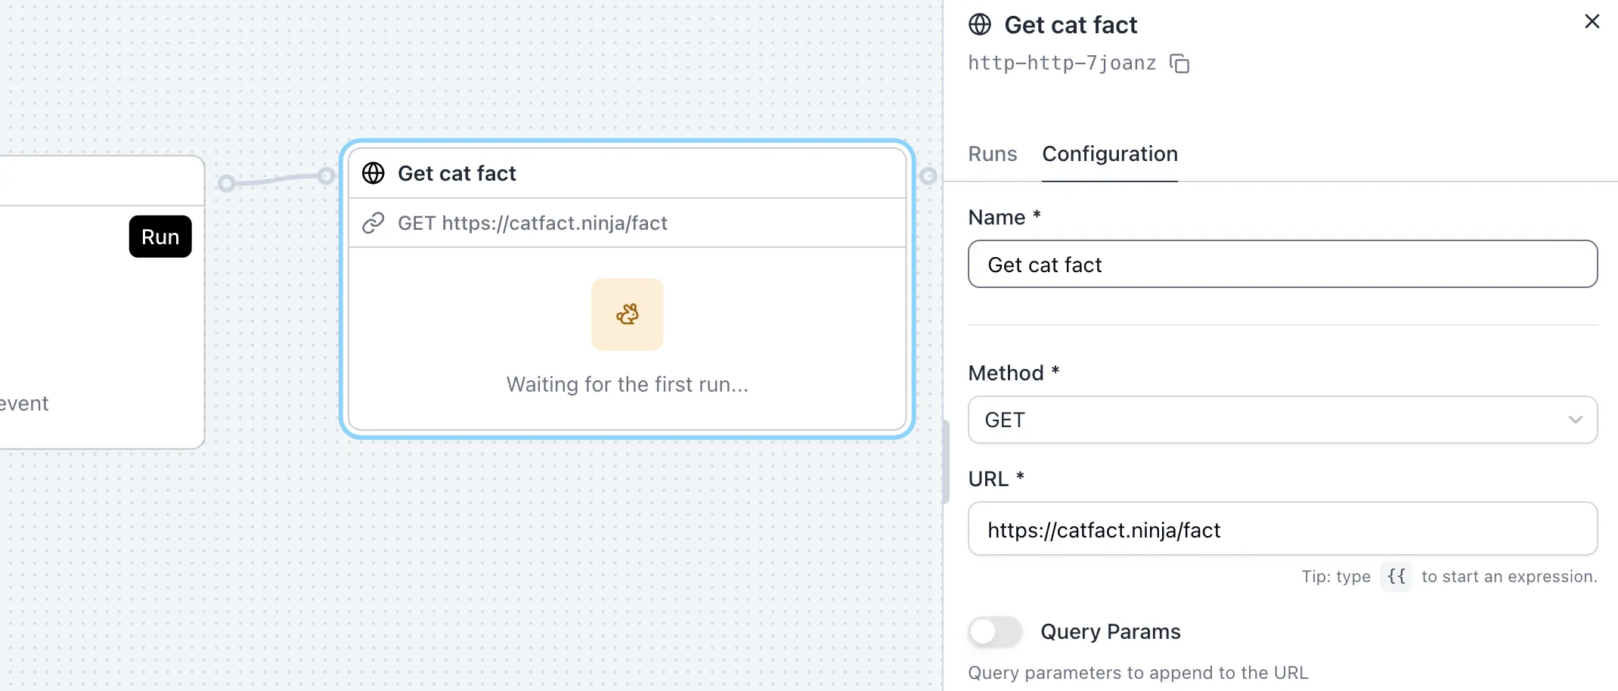The height and width of the screenshot is (691, 1618).
Task: Click the link icon beside the node URL
Action: click(x=374, y=223)
